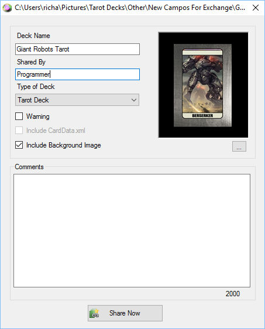Click the app icon in the title bar
Image resolution: width=265 pixels, height=329 pixels.
coord(7,8)
